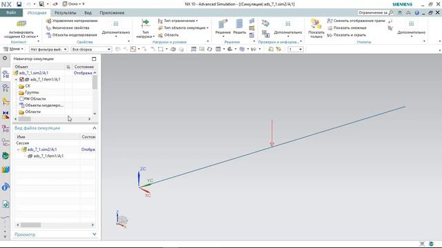Select ads_7_1.fem1/A;1 in Вид файла симуляции

pyautogui.click(x=48, y=156)
